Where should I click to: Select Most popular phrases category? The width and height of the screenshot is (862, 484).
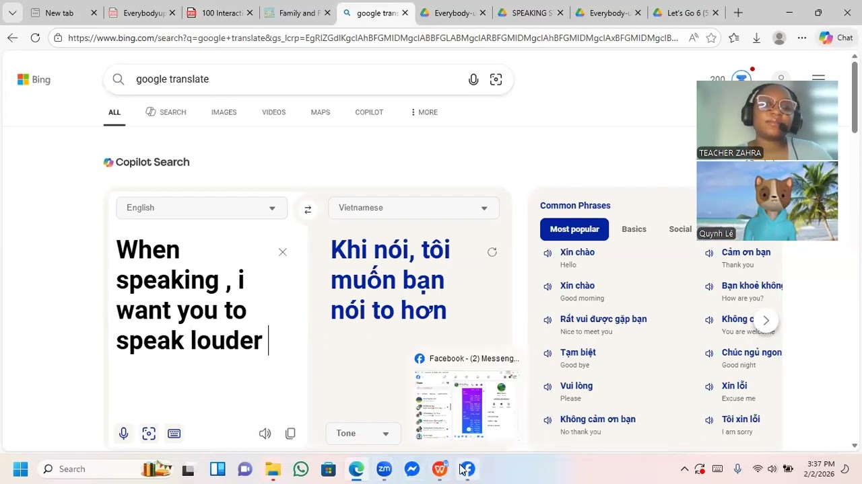point(574,229)
